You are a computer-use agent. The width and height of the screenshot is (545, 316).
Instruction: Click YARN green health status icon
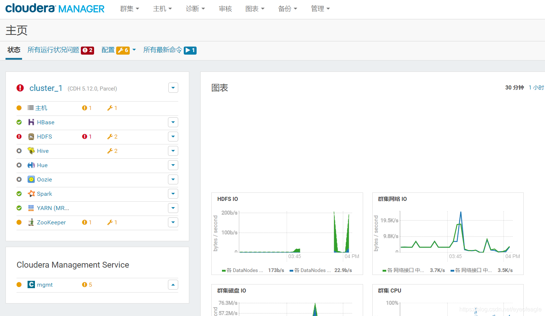pyautogui.click(x=19, y=208)
